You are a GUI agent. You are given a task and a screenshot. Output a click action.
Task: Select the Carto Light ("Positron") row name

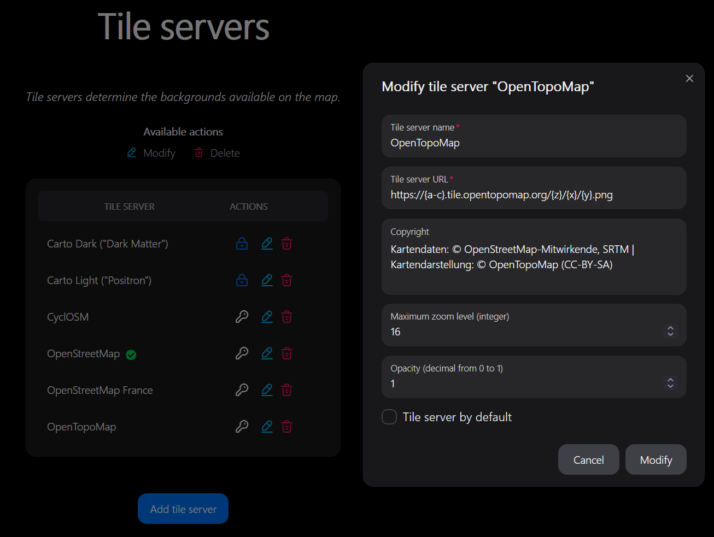point(100,280)
